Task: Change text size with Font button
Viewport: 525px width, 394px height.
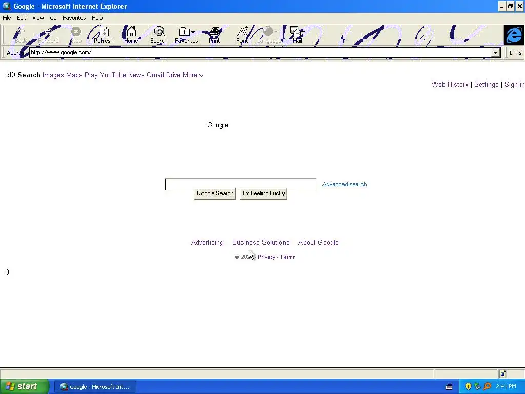Action: coord(242,35)
